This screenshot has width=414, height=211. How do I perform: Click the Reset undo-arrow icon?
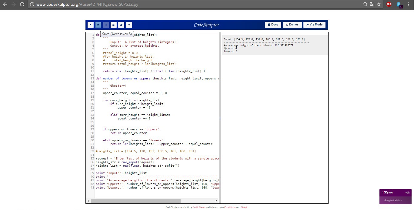coord(129,25)
